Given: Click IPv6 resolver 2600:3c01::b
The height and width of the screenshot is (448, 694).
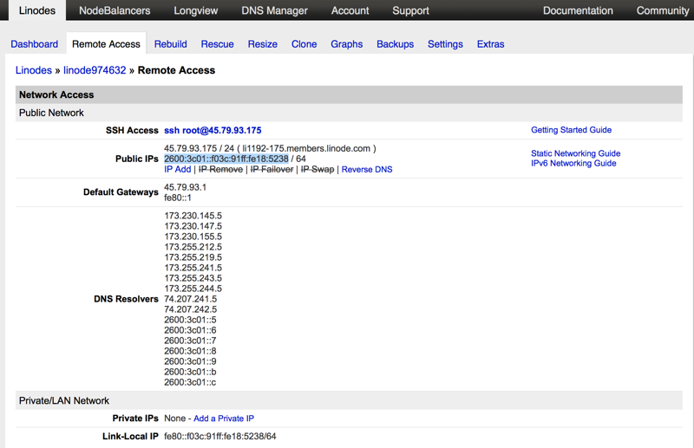Looking at the screenshot, I should tap(190, 372).
